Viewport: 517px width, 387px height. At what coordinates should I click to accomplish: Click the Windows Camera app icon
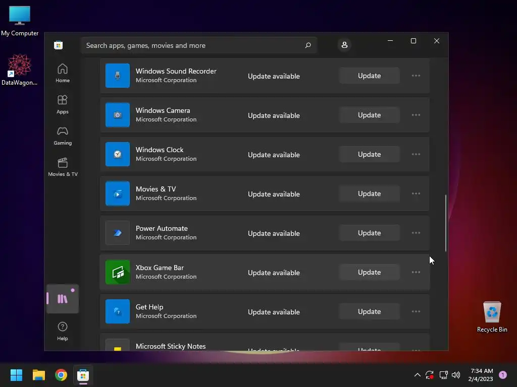pos(117,115)
